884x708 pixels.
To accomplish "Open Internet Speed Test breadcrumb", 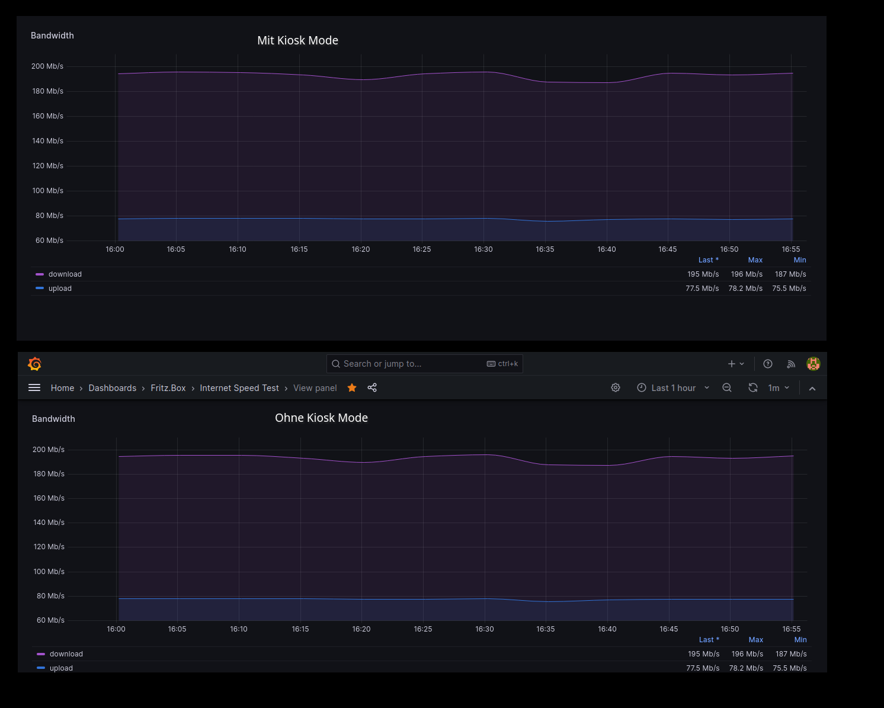I will (239, 388).
